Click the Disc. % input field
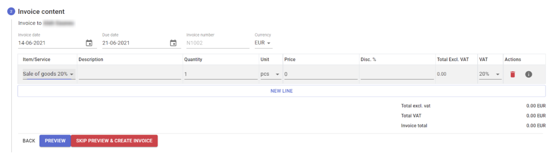The image size is (553, 154). [x=397, y=74]
